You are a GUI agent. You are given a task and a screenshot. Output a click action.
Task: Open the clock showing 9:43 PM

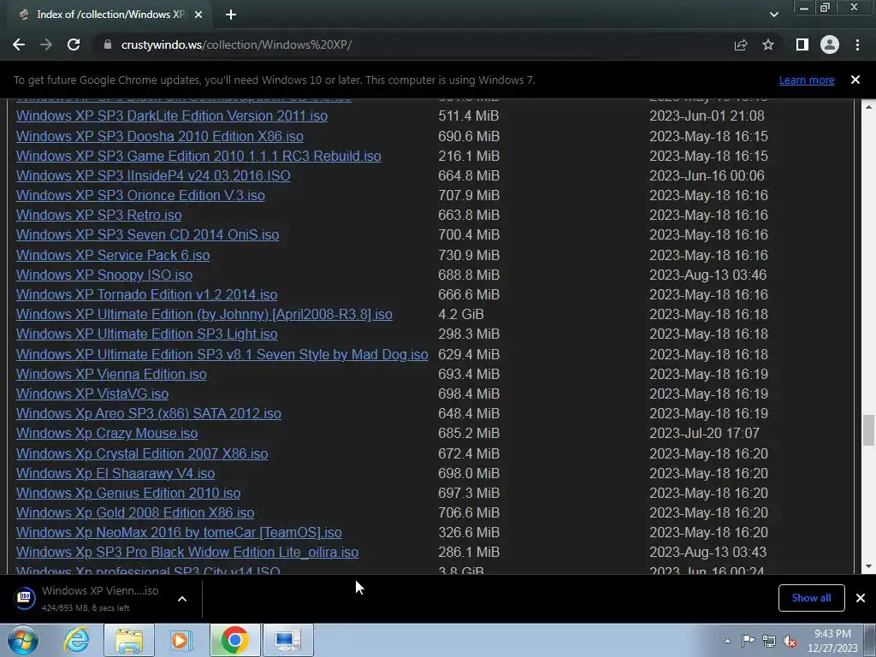832,641
